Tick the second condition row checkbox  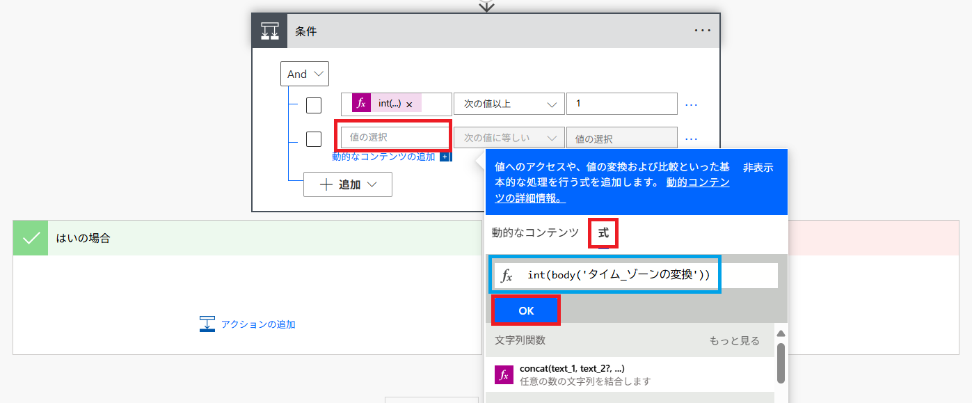tap(314, 139)
